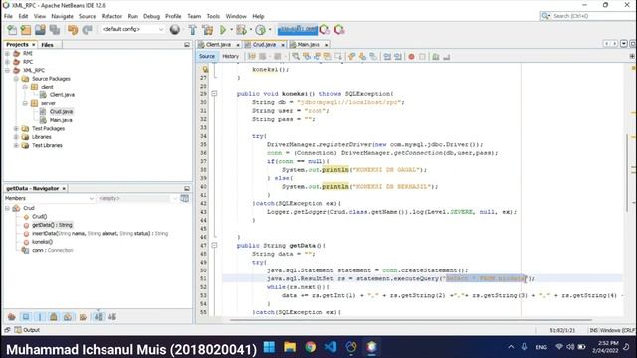
Task: Open the Run Project dropdown arrow
Action: pos(231,30)
